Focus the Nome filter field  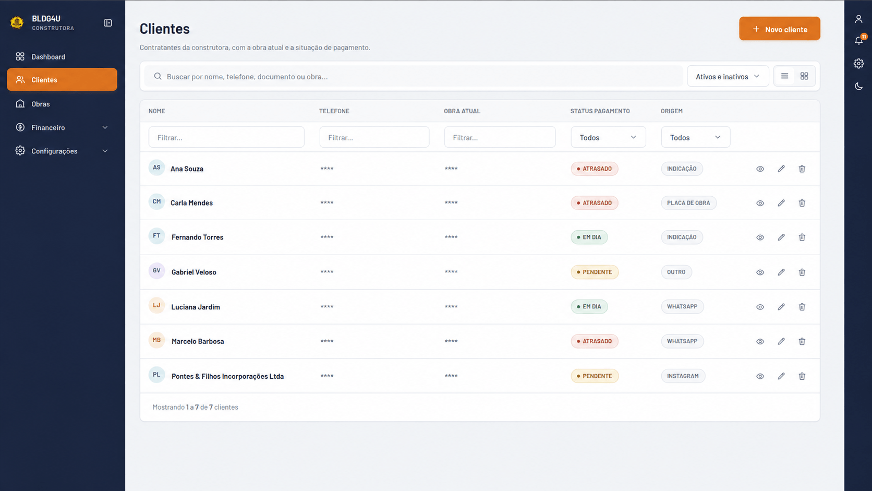click(x=226, y=137)
